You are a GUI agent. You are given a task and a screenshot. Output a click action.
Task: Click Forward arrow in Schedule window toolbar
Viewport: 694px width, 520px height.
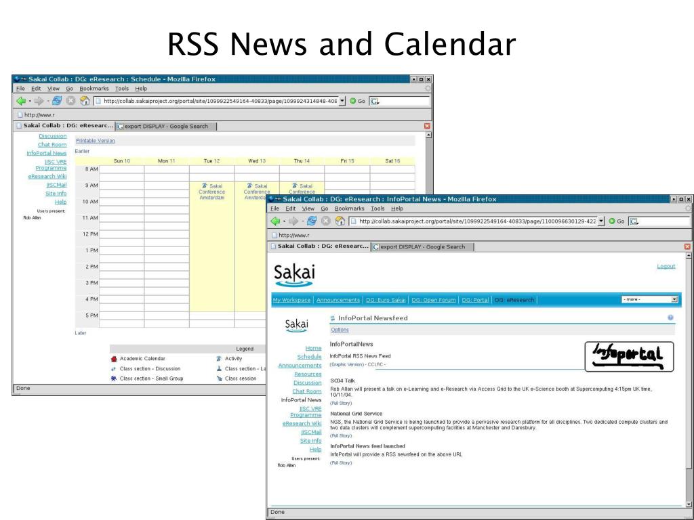pyautogui.click(x=39, y=101)
